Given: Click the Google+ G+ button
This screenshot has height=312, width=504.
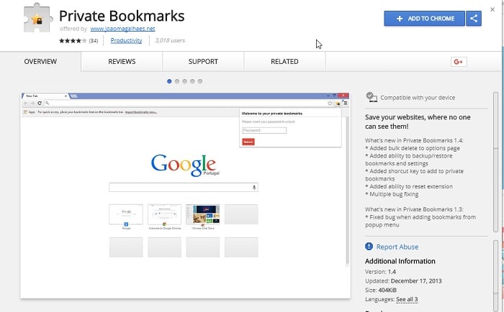Looking at the screenshot, I should [x=459, y=62].
